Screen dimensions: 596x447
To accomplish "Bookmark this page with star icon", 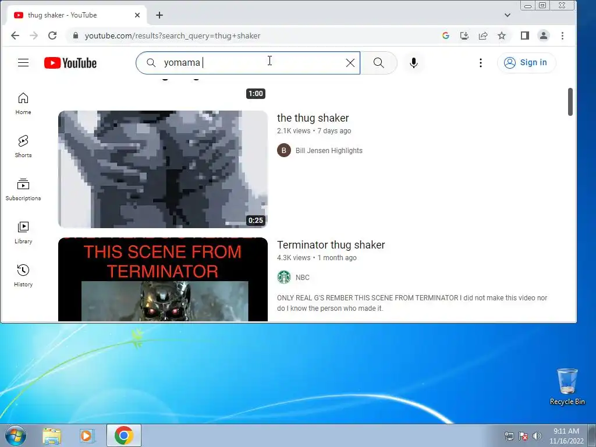I will [x=502, y=36].
